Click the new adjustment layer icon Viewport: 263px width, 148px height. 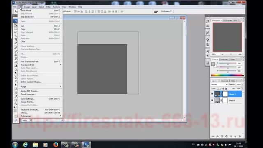click(x=226, y=136)
